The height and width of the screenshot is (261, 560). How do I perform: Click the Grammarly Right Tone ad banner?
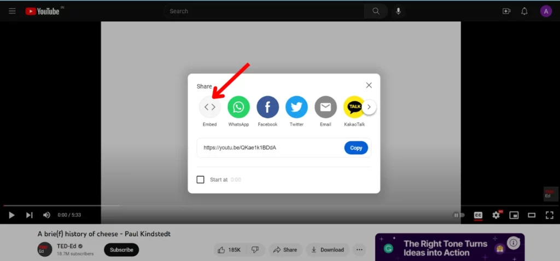pos(450,247)
